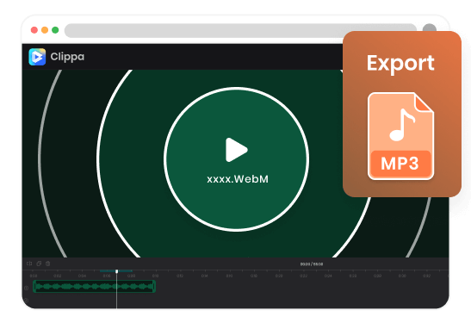Screen dimensions: 471x329
Task: Click the 0:00 mark on the timeline ruler
Action: [x=34, y=276]
